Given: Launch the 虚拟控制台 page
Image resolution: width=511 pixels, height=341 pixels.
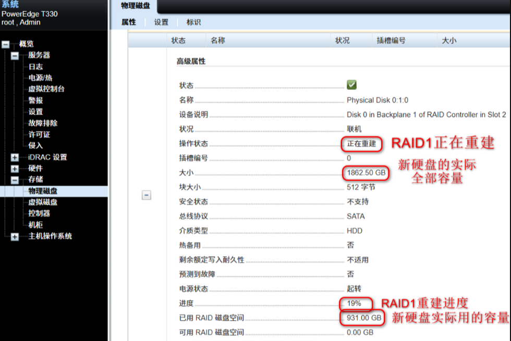Looking at the screenshot, I should tap(46, 89).
